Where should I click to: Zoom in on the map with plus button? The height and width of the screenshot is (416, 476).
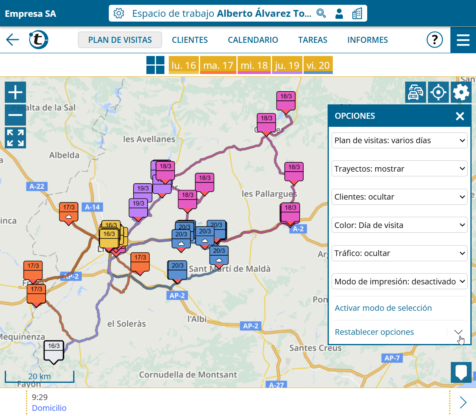point(15,92)
